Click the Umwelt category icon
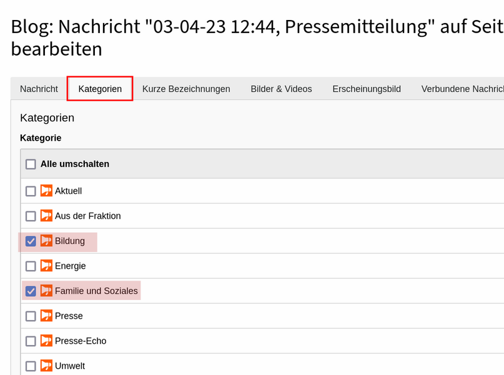 46,366
